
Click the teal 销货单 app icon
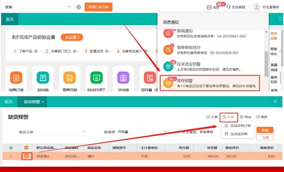coord(43,78)
